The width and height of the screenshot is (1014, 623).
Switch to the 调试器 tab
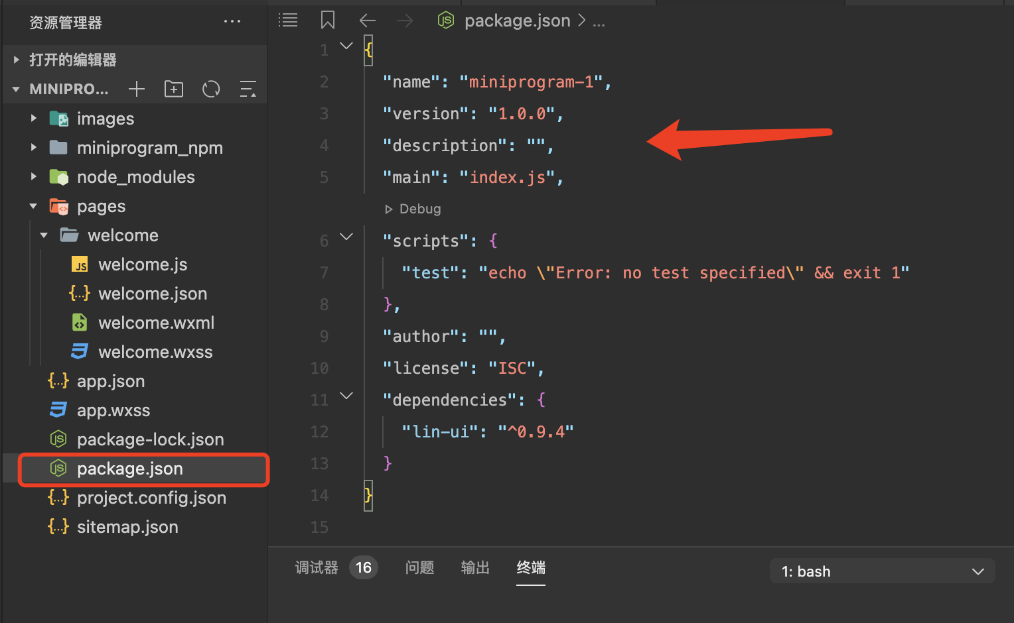[x=317, y=567]
